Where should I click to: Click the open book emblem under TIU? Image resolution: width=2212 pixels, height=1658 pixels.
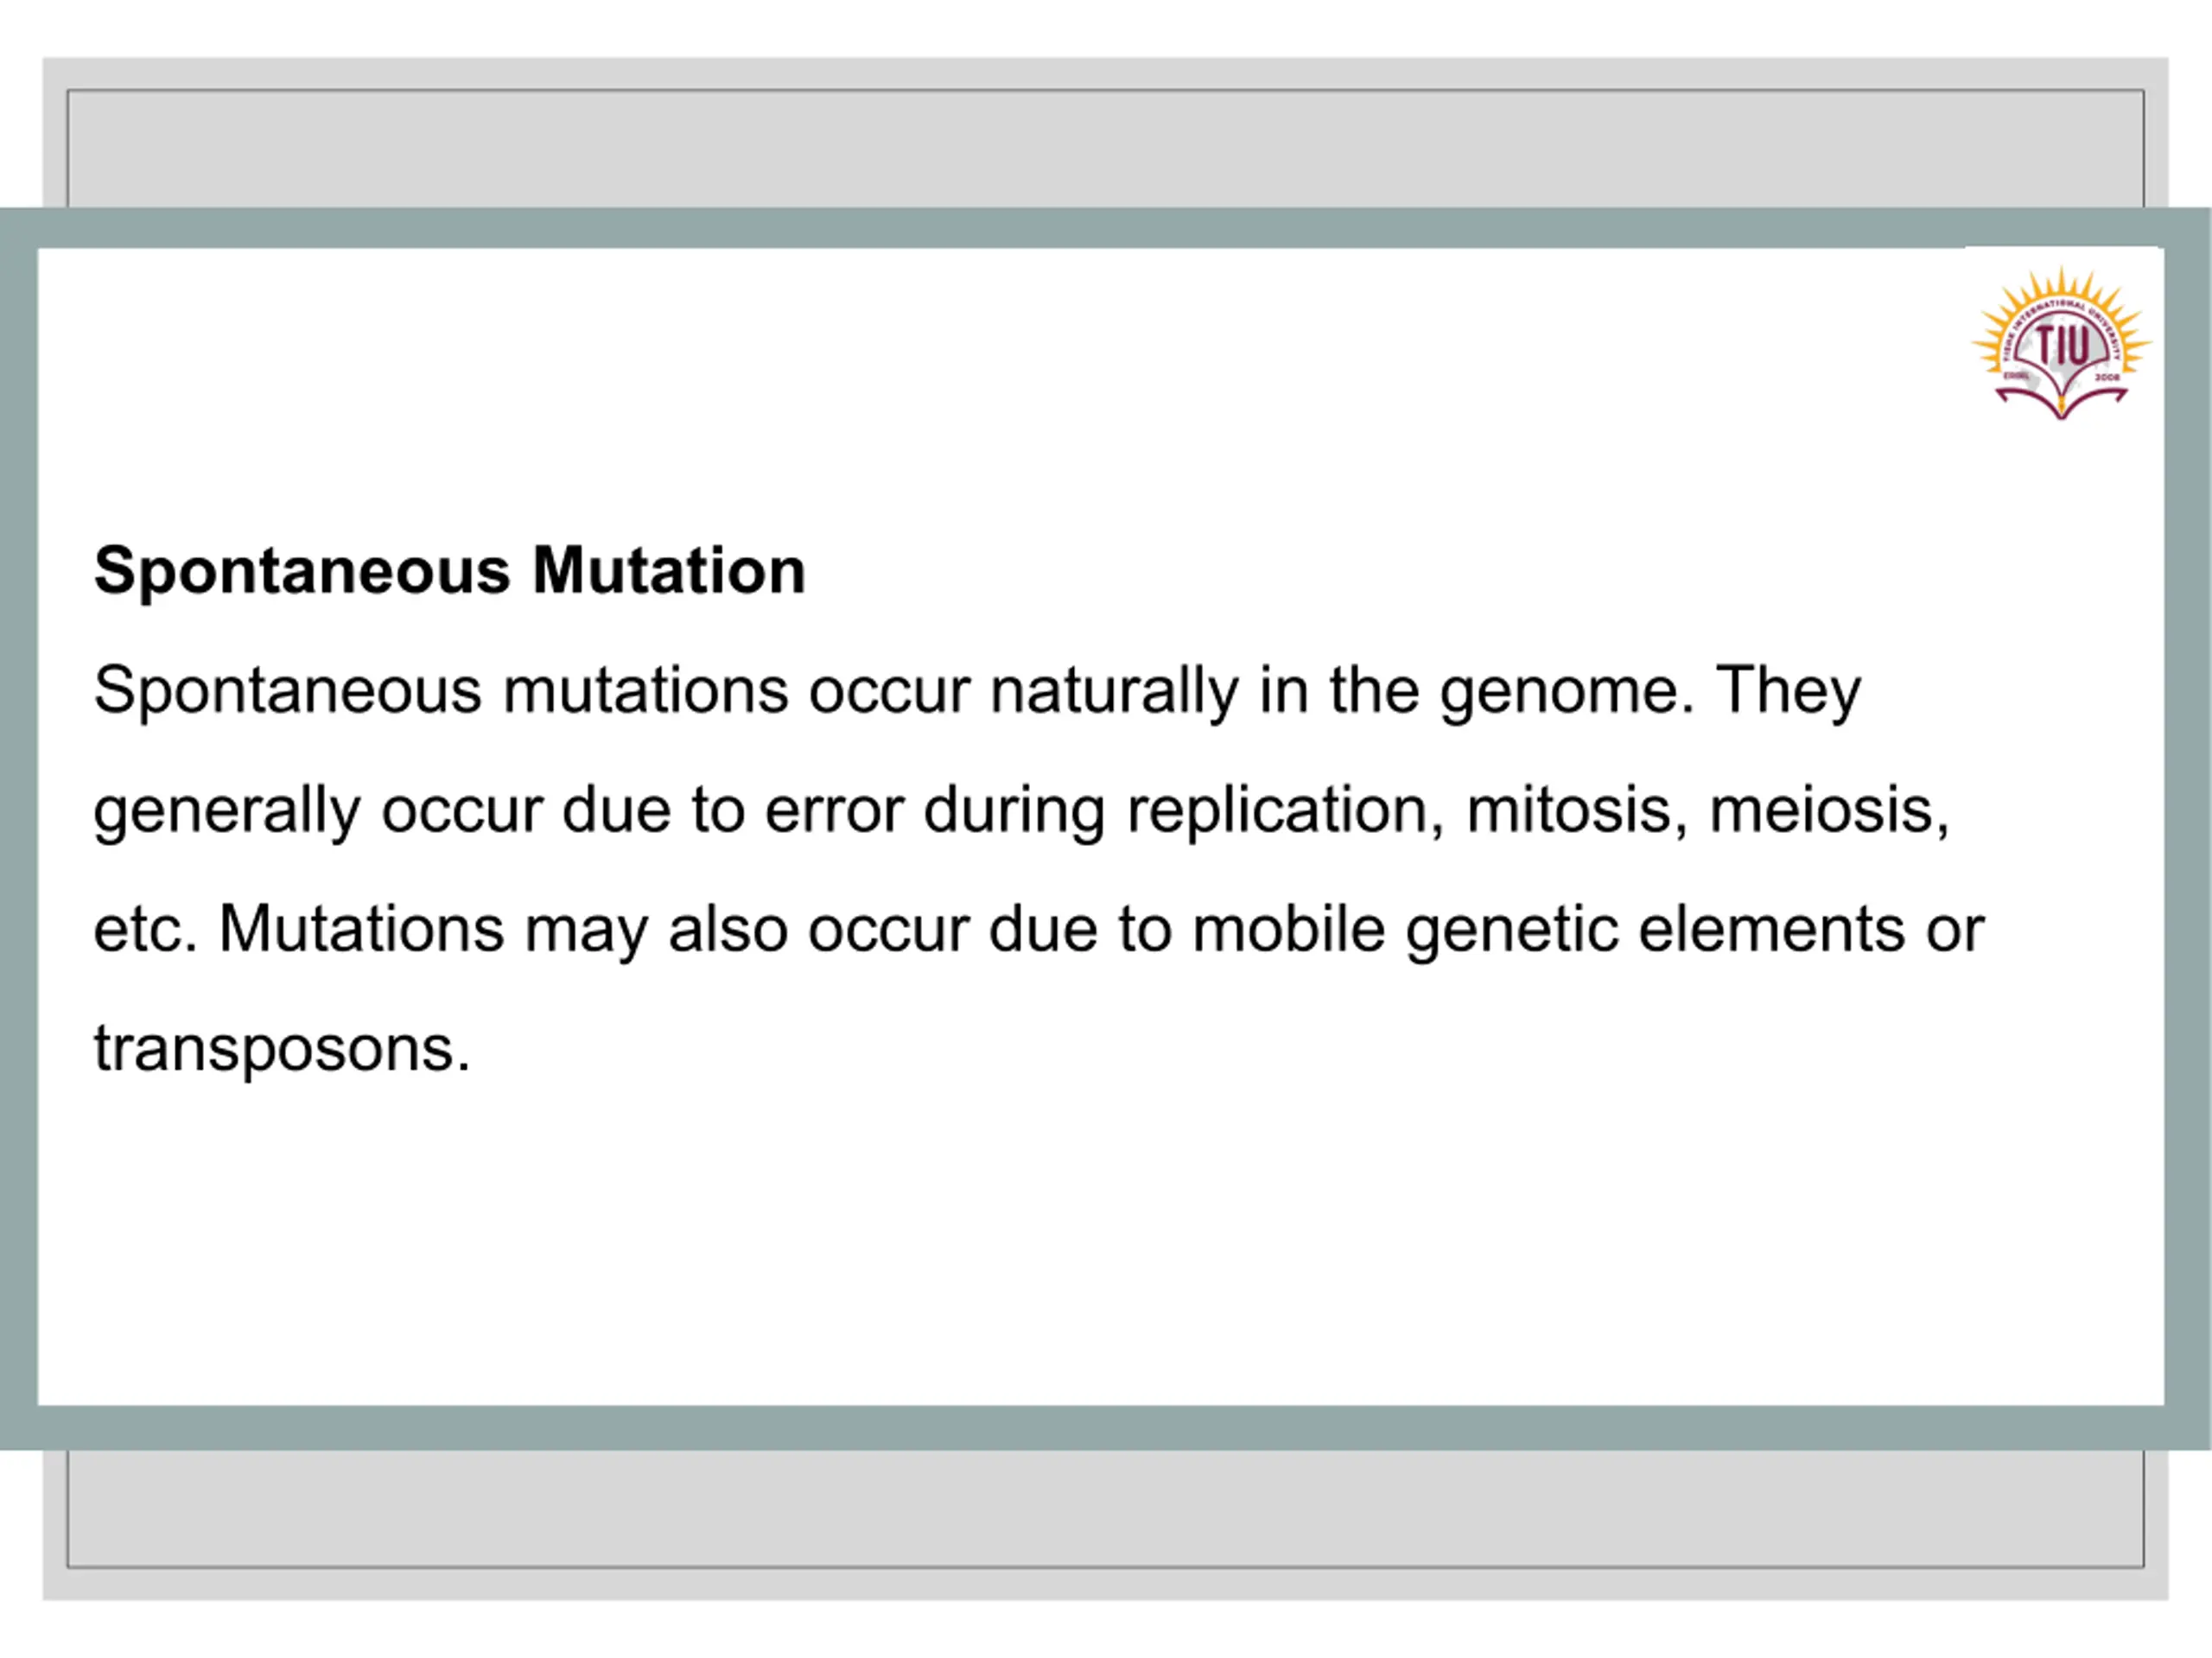(2061, 400)
